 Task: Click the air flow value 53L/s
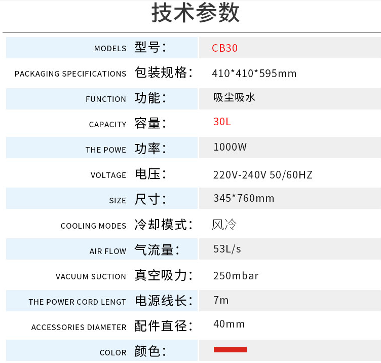[x=227, y=249]
